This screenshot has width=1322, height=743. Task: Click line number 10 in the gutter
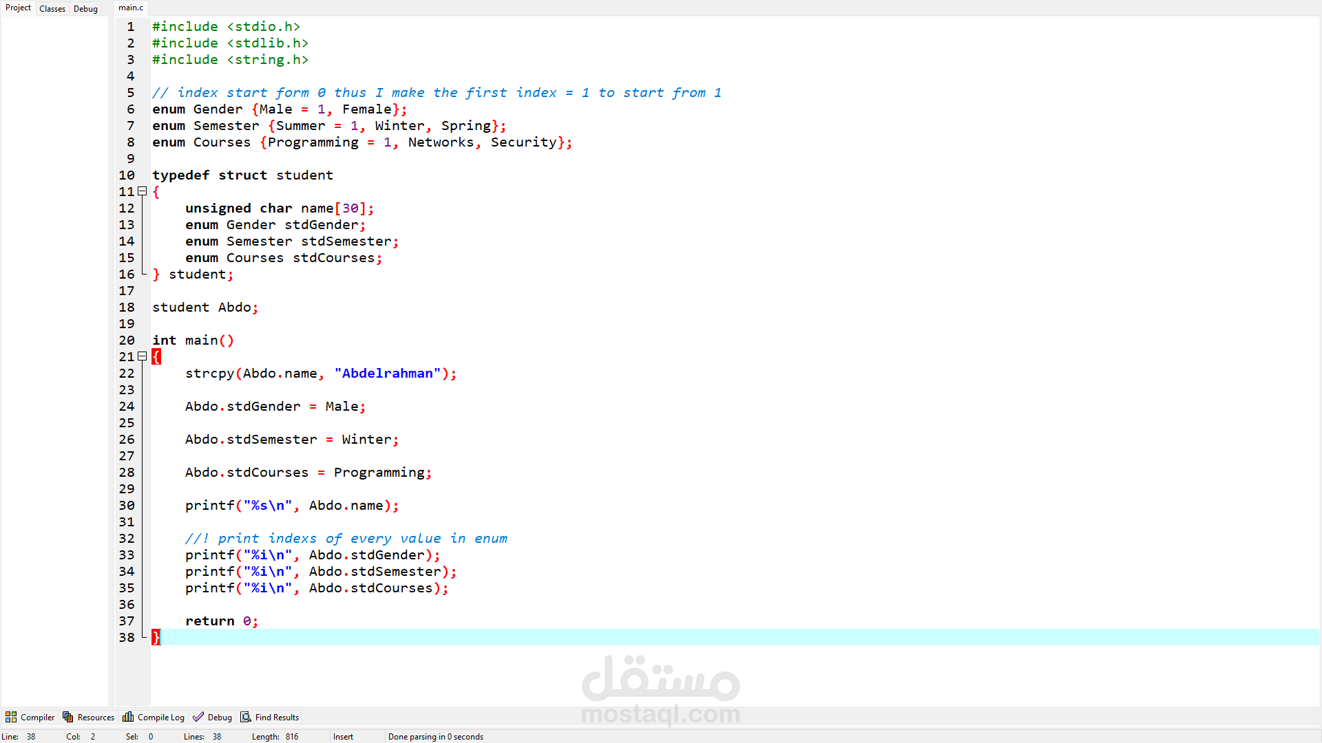coord(127,175)
